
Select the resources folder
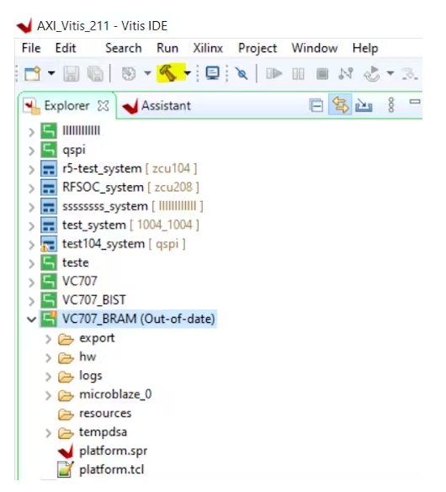point(105,413)
